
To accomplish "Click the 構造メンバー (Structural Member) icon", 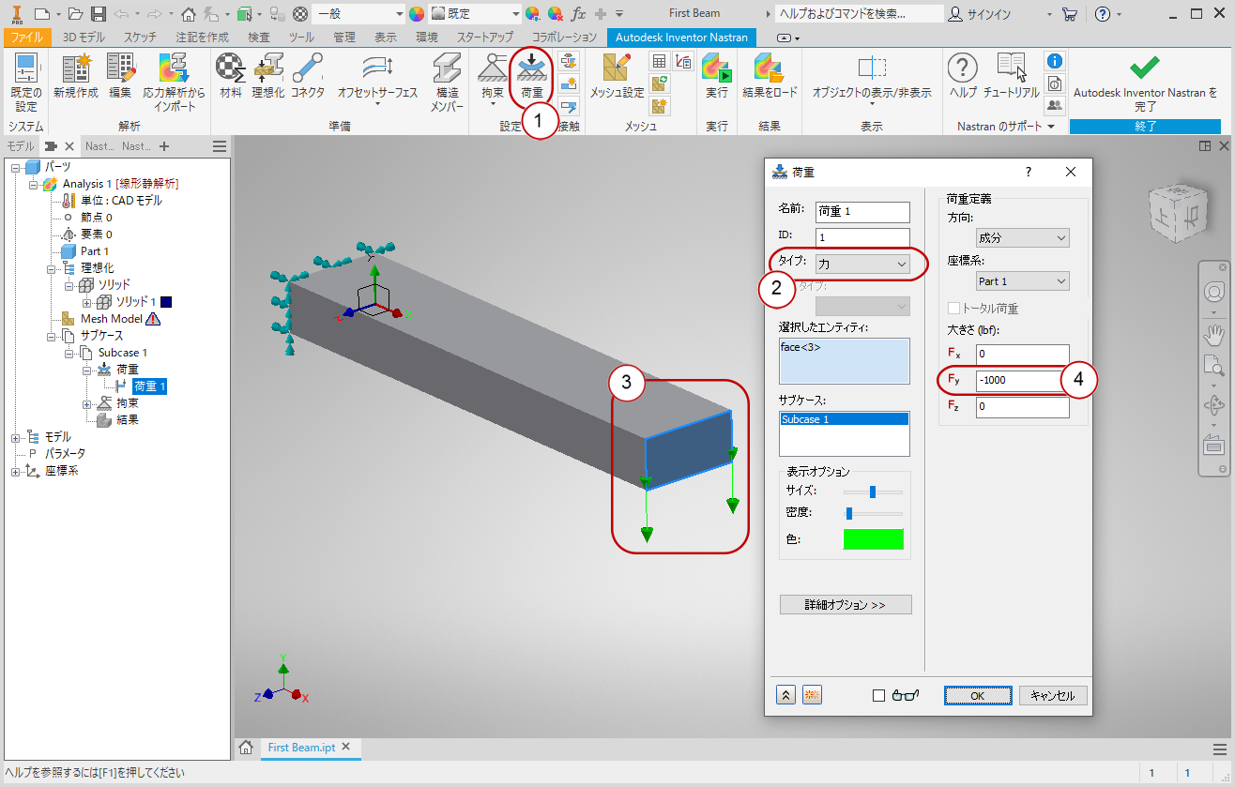I will click(x=447, y=81).
